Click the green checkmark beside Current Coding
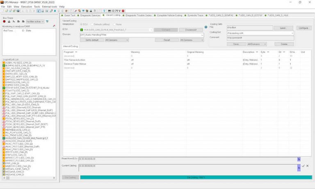Viewport: 315px width, 189px height. [303, 166]
